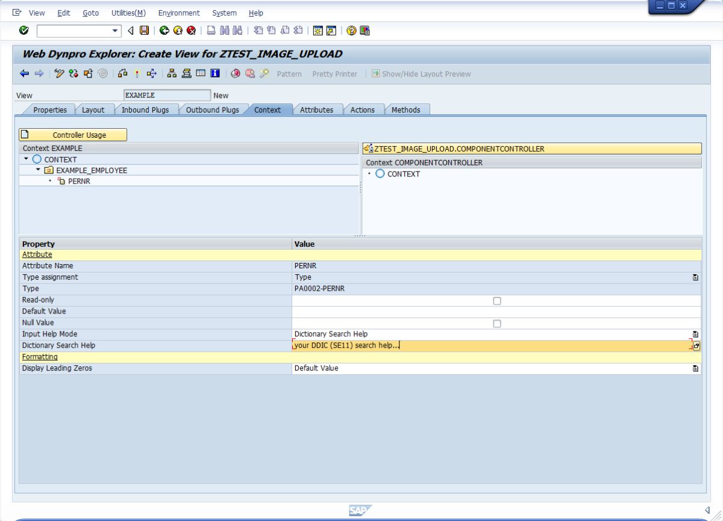Switch to the Layout tab
Viewport: 723px width, 521px height.
tap(93, 109)
